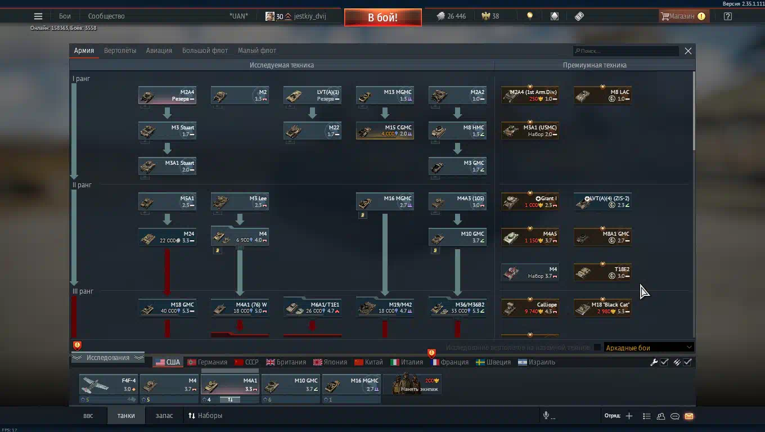This screenshot has height=432, width=765.
Task: Select the premium Calliope tank card
Action: click(x=530, y=308)
